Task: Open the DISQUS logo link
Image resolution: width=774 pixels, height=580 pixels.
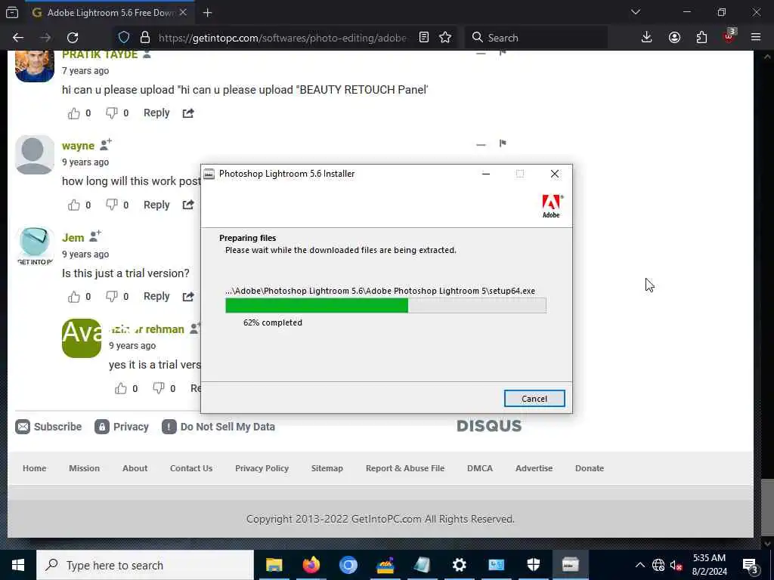Action: (x=489, y=426)
